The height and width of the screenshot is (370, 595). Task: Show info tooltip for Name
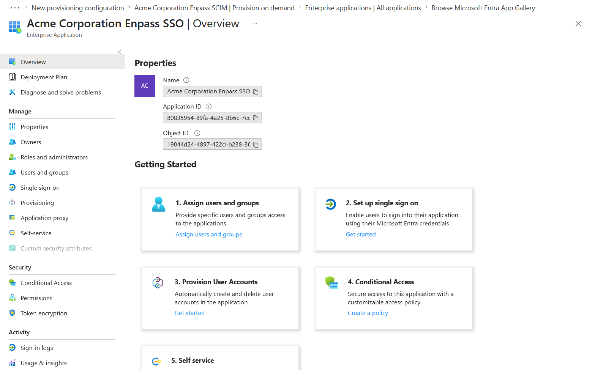(186, 80)
